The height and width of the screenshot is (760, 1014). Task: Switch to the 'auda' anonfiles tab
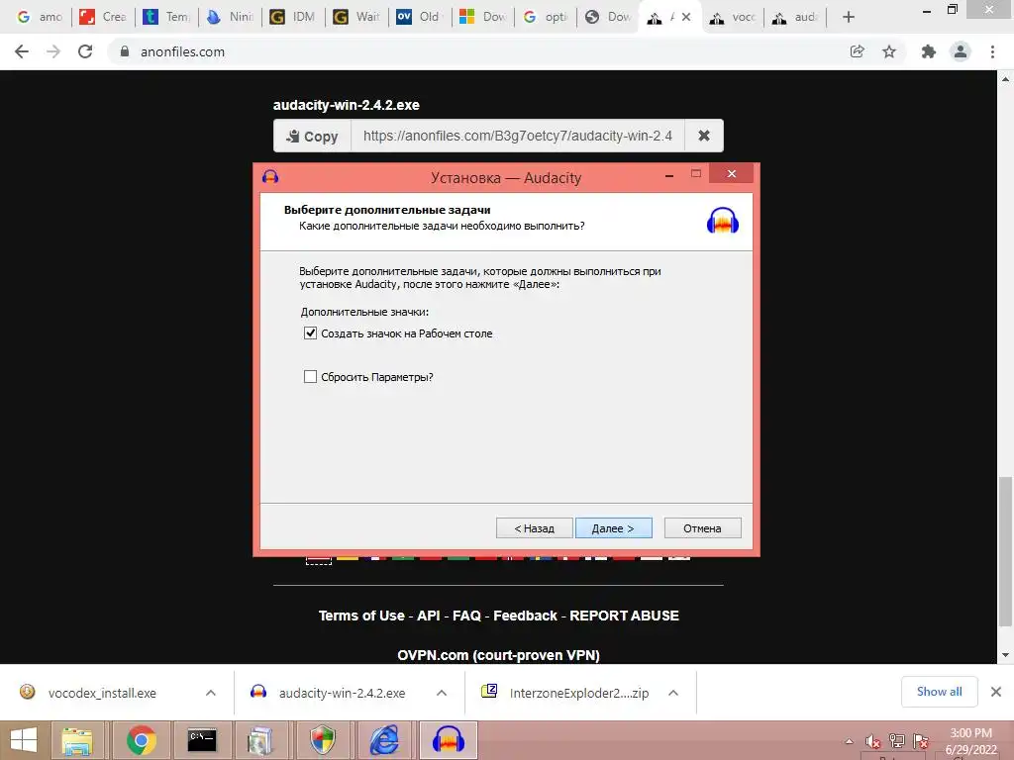click(x=795, y=17)
